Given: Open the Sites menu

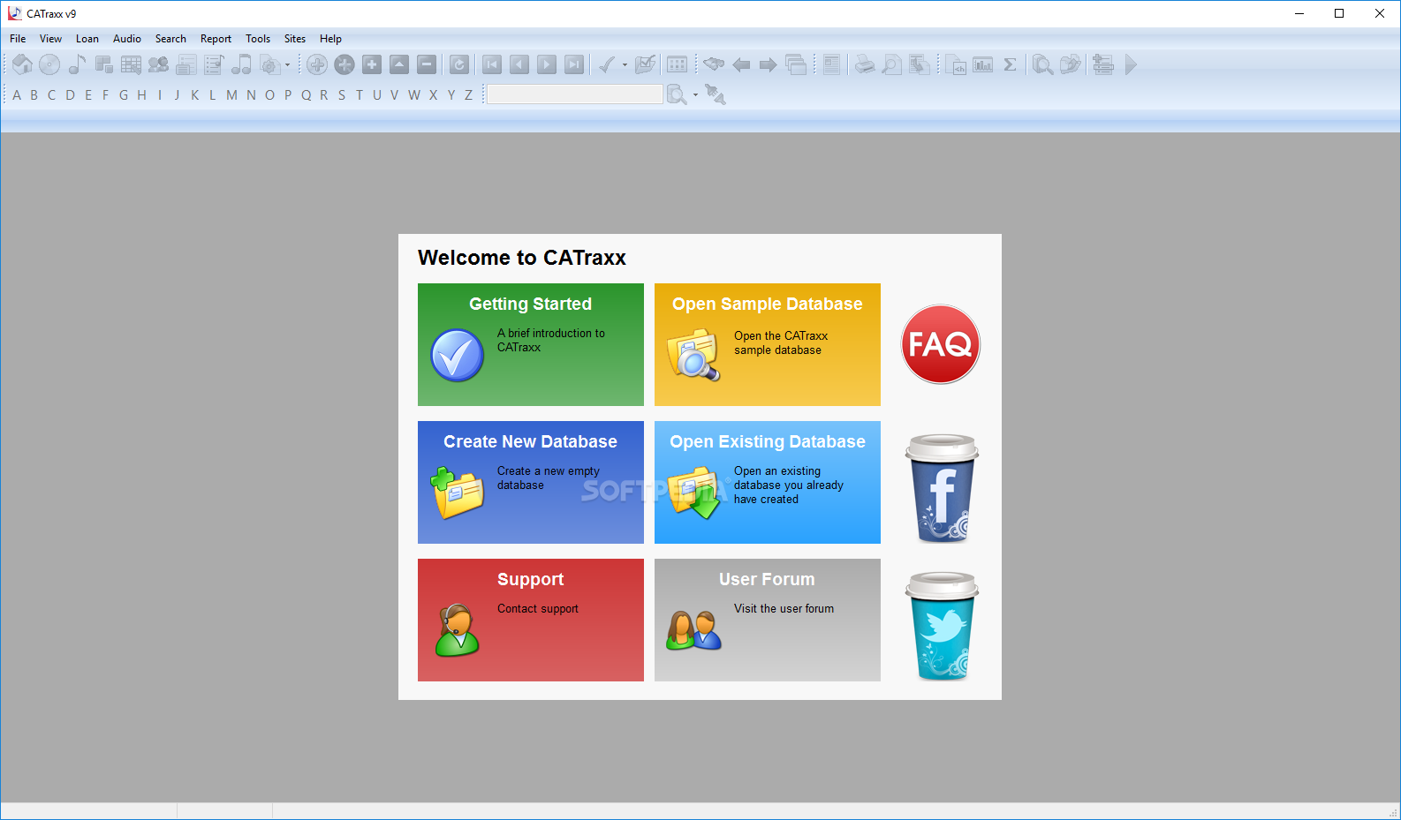Looking at the screenshot, I should pyautogui.click(x=295, y=39).
